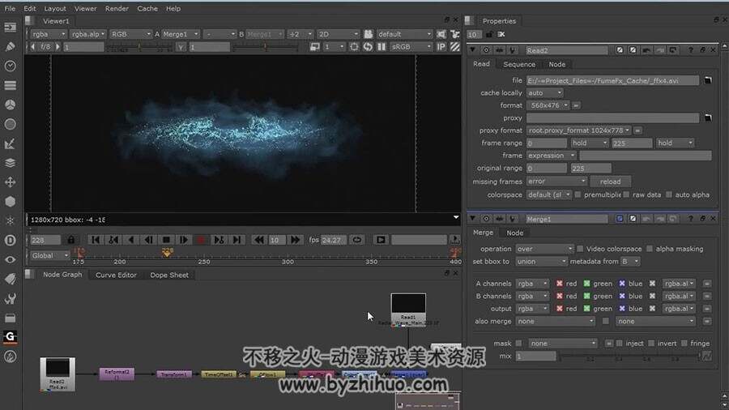The width and height of the screenshot is (729, 410).
Task: Open the Transform nodes move icon
Action: 11,182
